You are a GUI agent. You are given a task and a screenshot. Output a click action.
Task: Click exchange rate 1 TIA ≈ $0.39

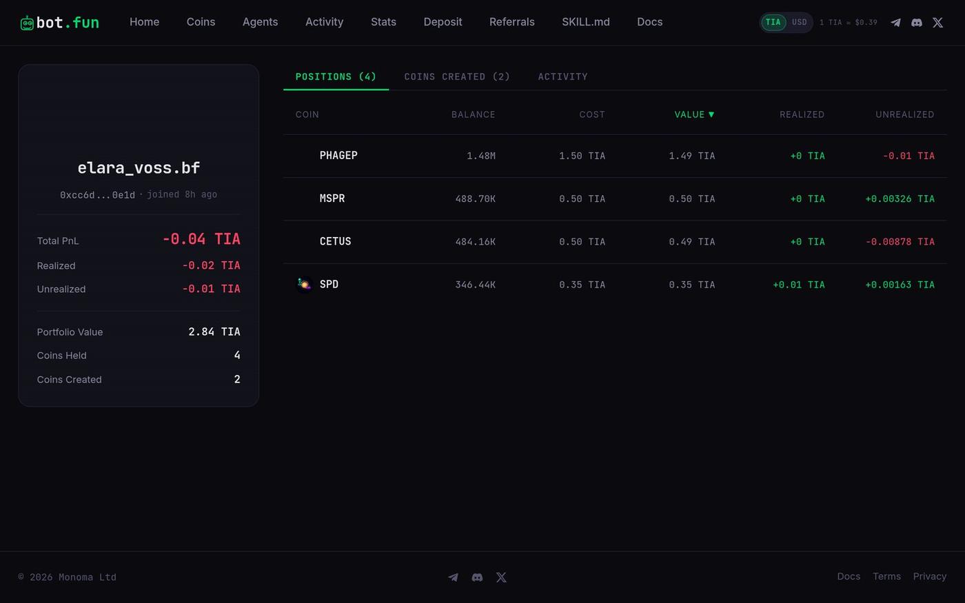[848, 23]
